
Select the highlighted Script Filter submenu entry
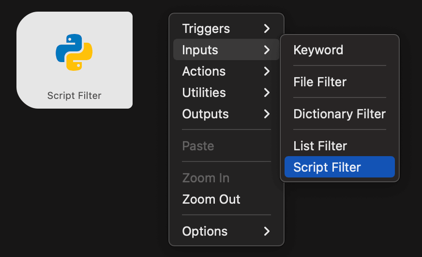[340, 167]
